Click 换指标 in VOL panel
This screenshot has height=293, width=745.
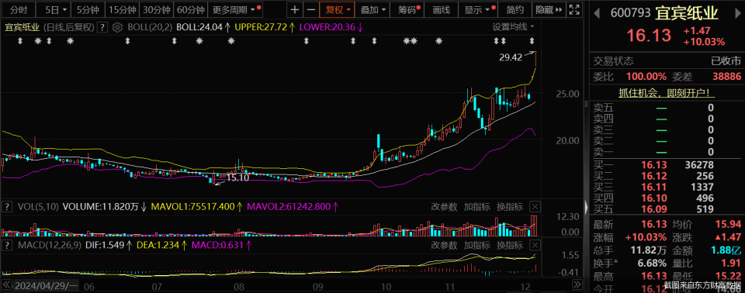510,206
